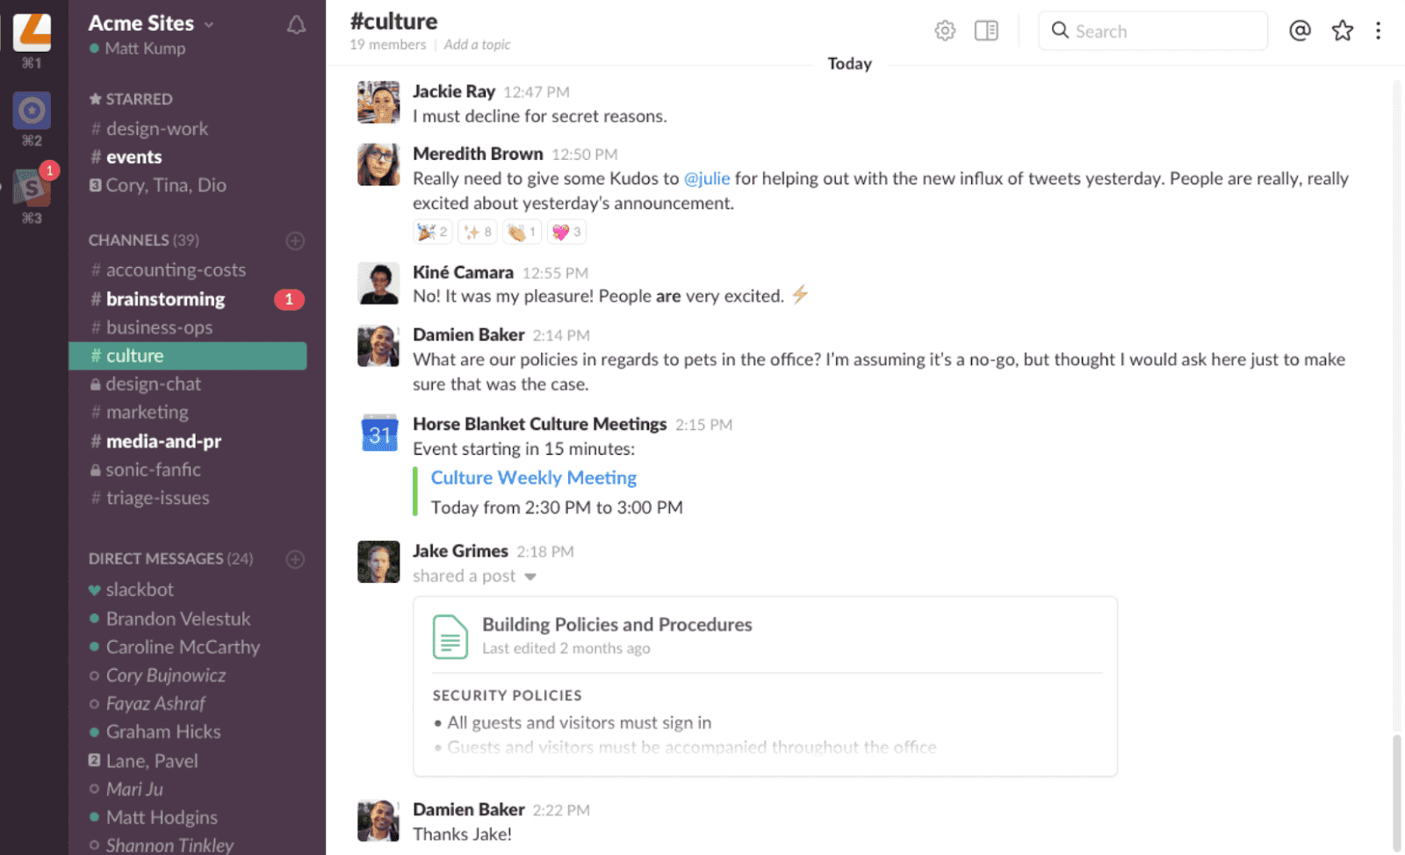Click the clapping hands reaction with count 1

point(522,232)
